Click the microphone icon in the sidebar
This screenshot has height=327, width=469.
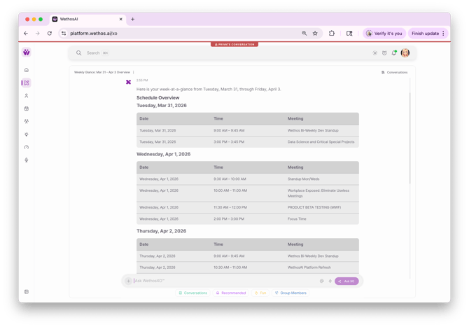pos(27,160)
